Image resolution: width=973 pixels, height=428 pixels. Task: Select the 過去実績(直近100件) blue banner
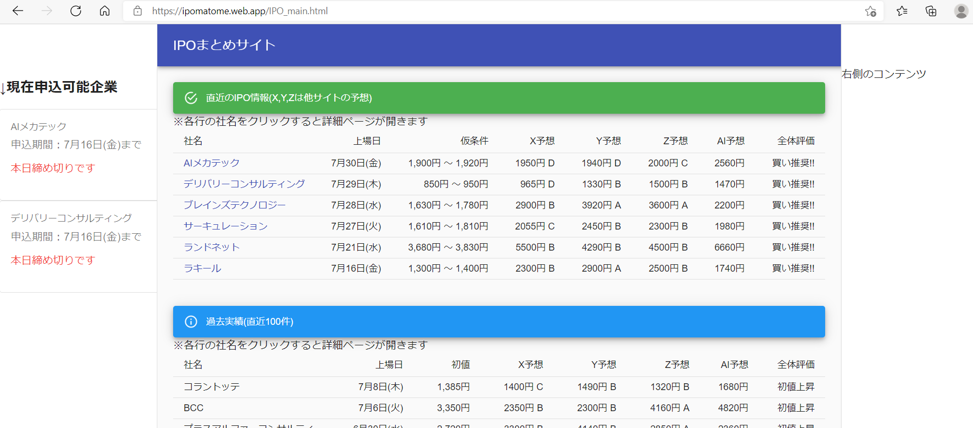[499, 322]
